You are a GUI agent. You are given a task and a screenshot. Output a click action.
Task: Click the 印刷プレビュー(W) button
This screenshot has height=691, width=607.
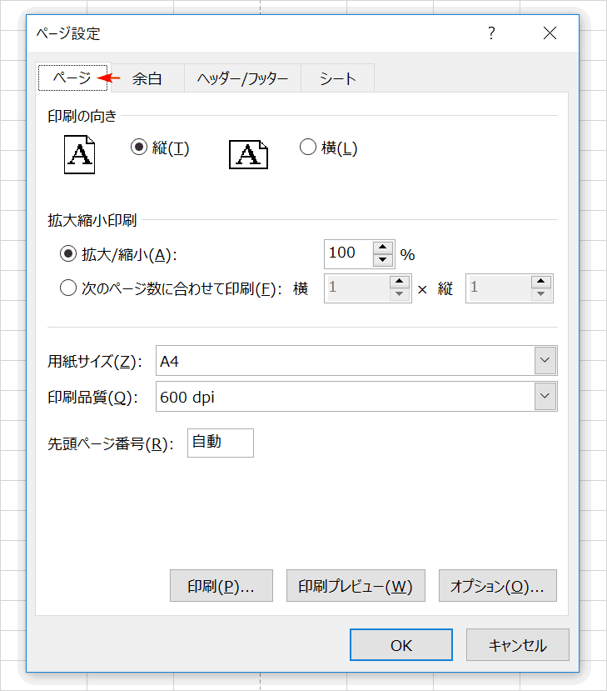point(356,586)
